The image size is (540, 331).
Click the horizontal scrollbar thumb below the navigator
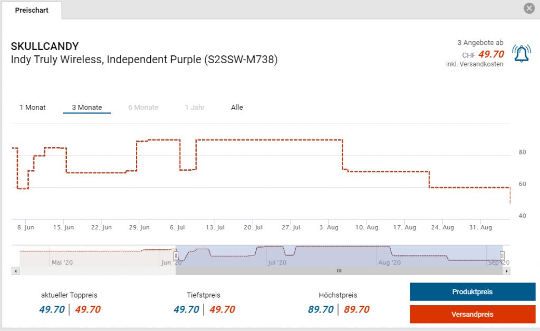(x=339, y=271)
